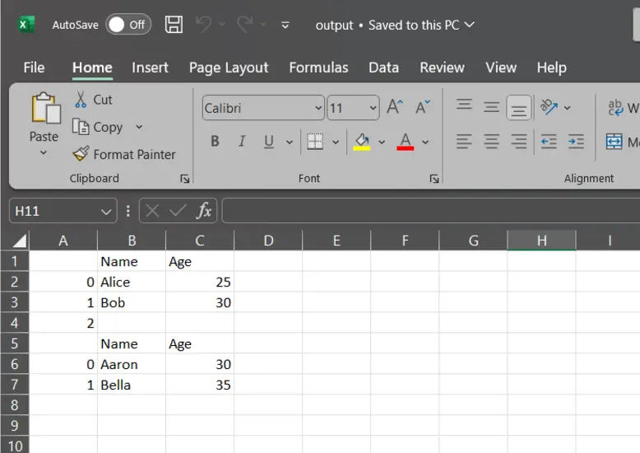Switch to the Insert tab

pyautogui.click(x=150, y=68)
